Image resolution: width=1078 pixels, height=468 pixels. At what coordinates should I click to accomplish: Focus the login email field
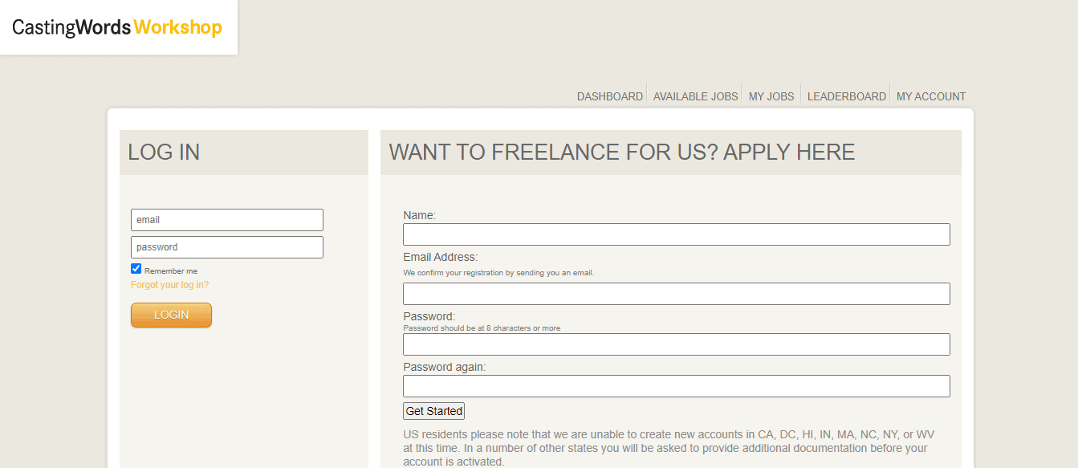(227, 220)
